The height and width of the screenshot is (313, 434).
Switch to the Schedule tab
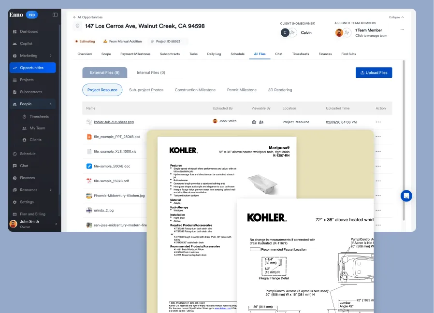pyautogui.click(x=237, y=54)
